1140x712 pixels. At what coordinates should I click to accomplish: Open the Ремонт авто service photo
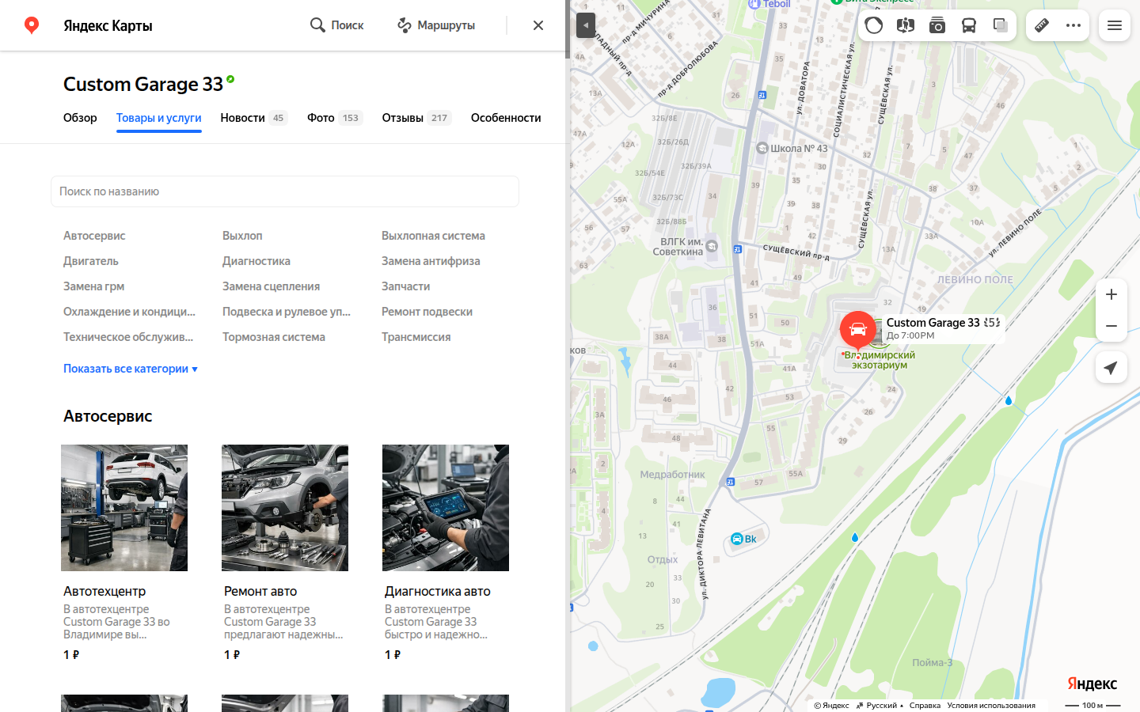[x=285, y=508]
